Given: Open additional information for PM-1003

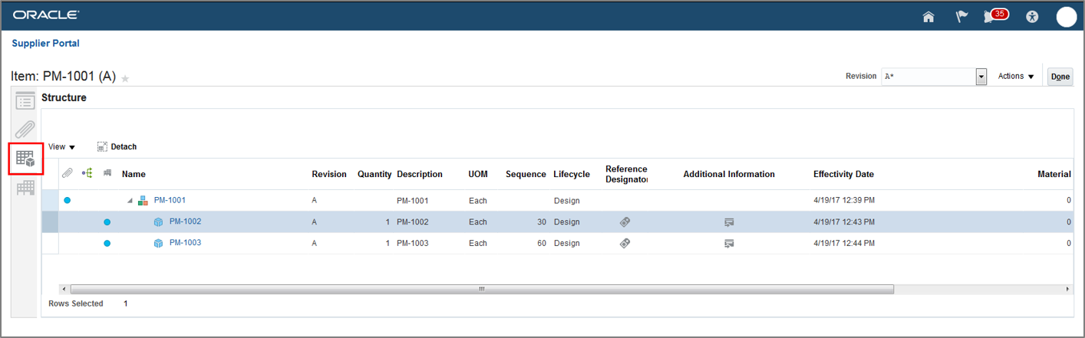Looking at the screenshot, I should pos(729,243).
